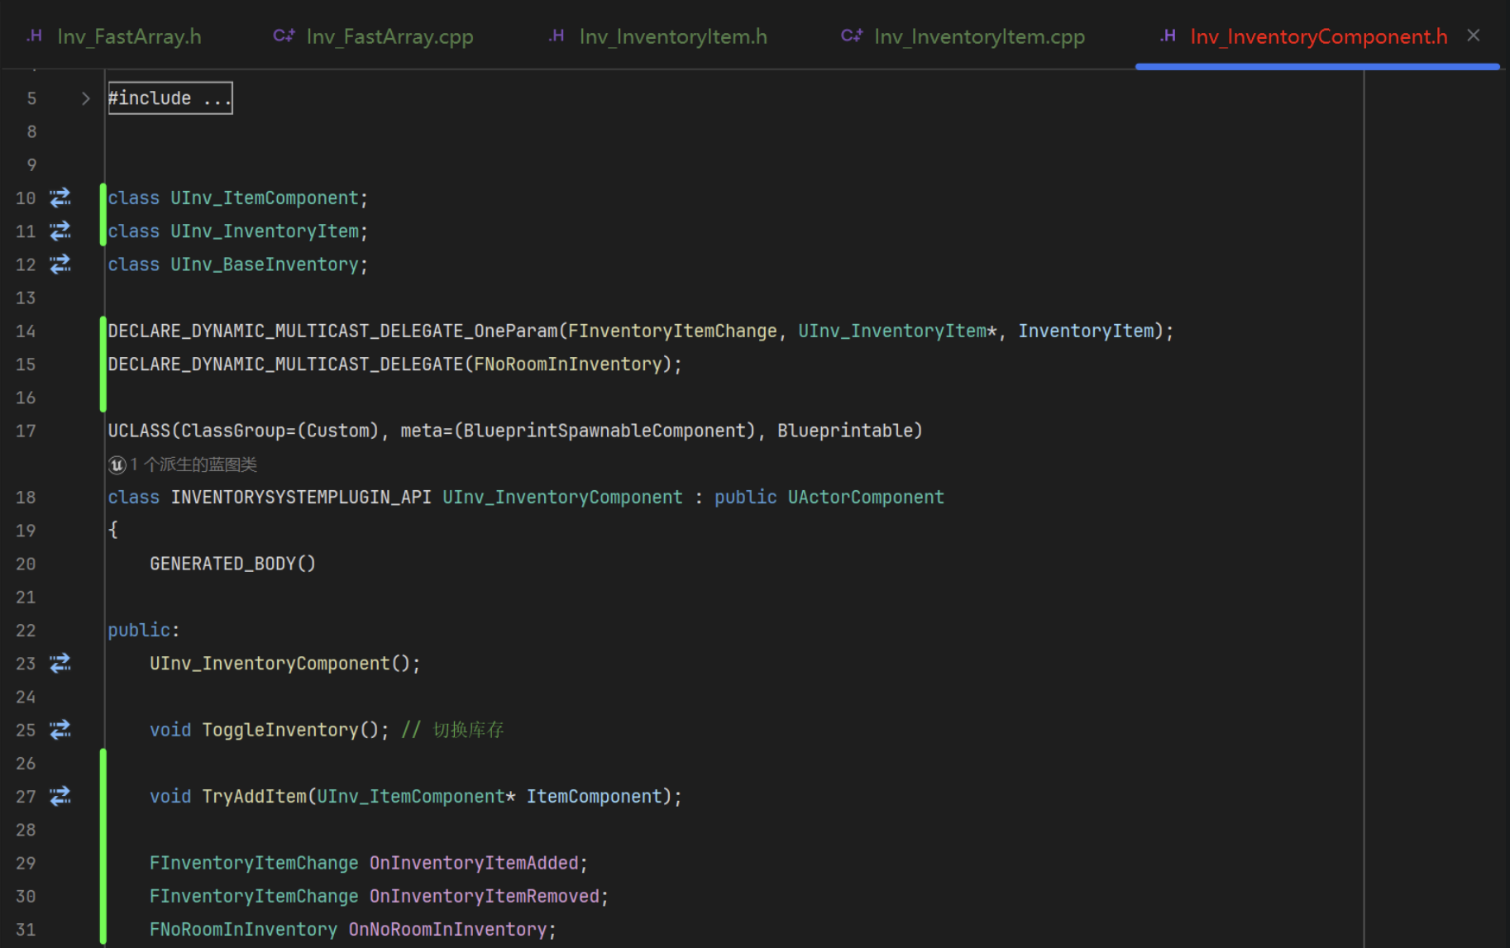This screenshot has height=948, width=1510.
Task: Select the Inv_InventoryComponent.h tab
Action: coord(1318,36)
